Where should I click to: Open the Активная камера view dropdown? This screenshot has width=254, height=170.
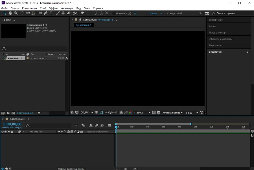tap(172, 113)
